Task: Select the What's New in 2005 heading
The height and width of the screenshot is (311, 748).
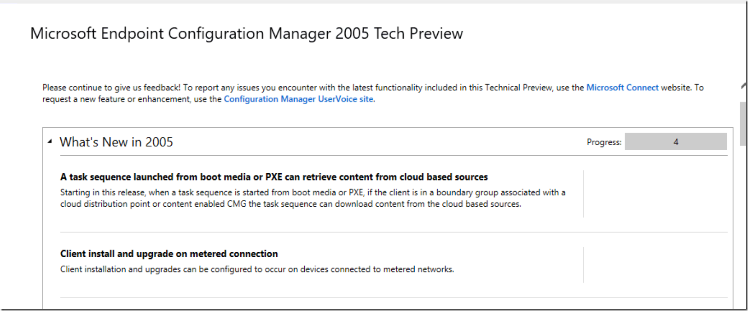Action: pos(116,142)
